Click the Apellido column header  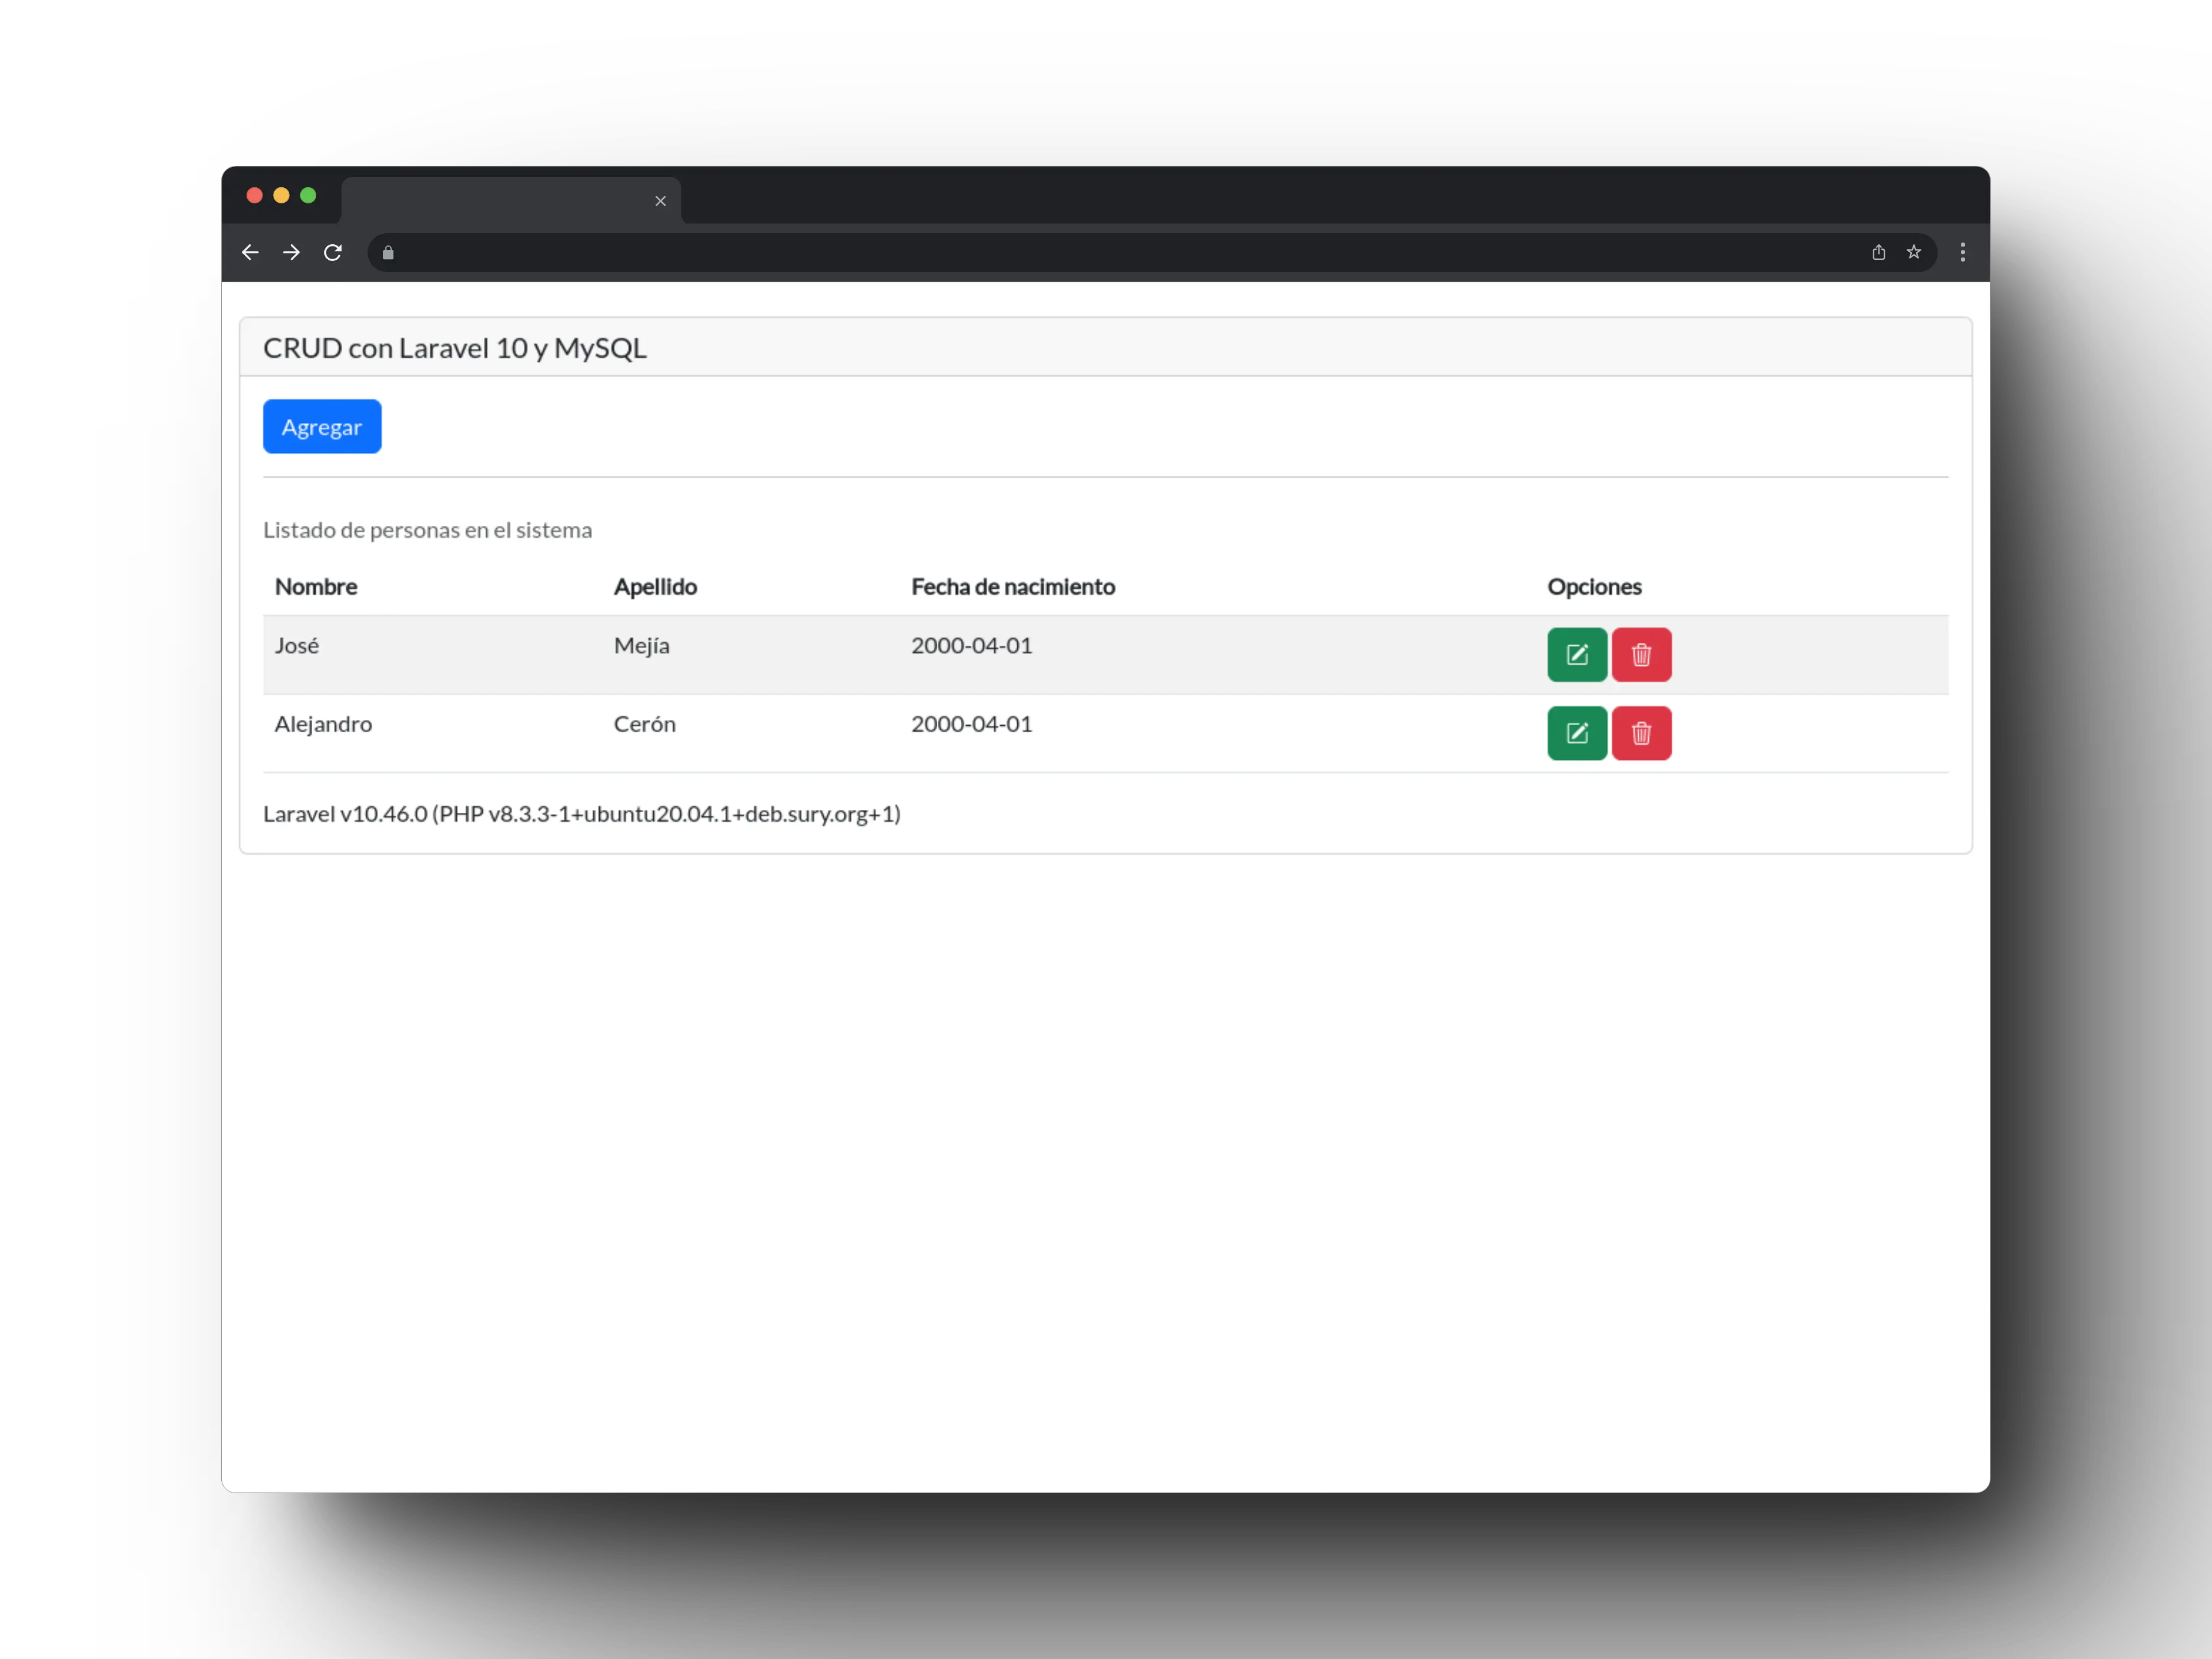pyautogui.click(x=655, y=587)
